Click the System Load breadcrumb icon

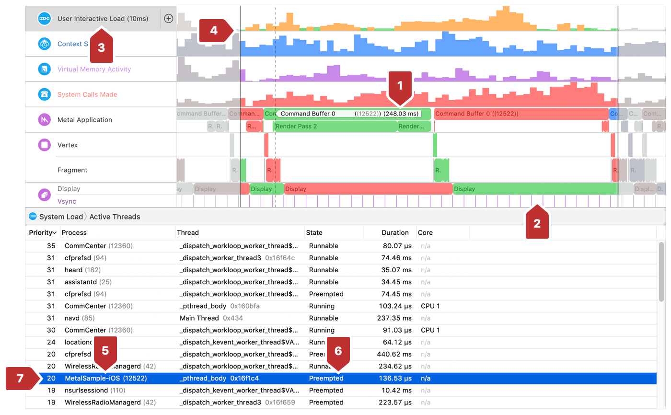pyautogui.click(x=33, y=217)
